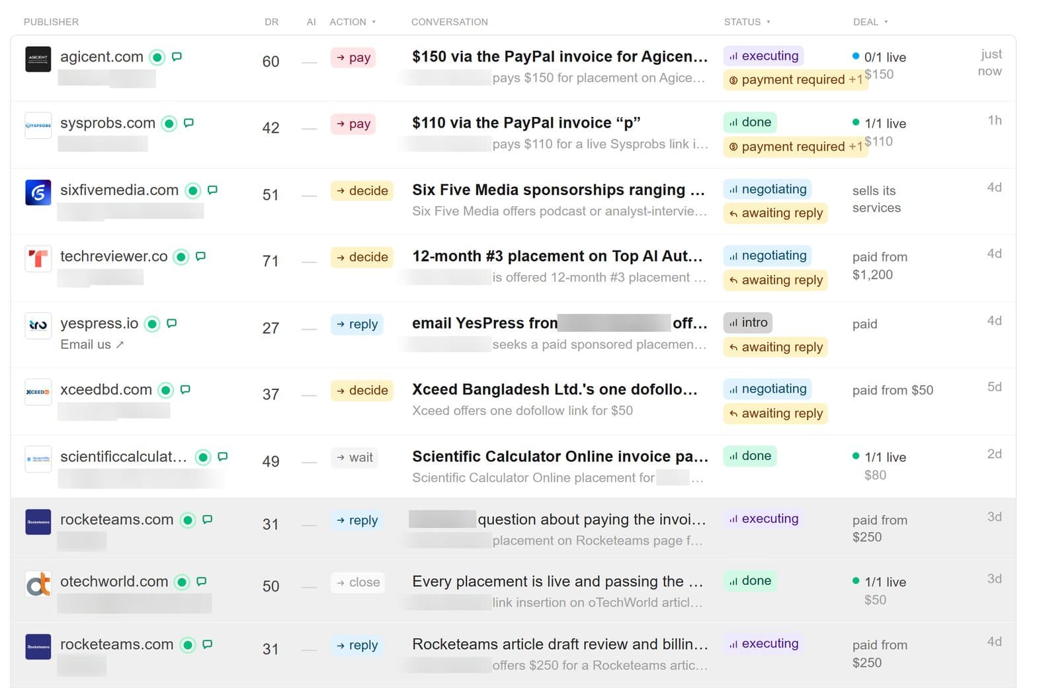Click the agicent.com publisher logo

tap(38, 59)
